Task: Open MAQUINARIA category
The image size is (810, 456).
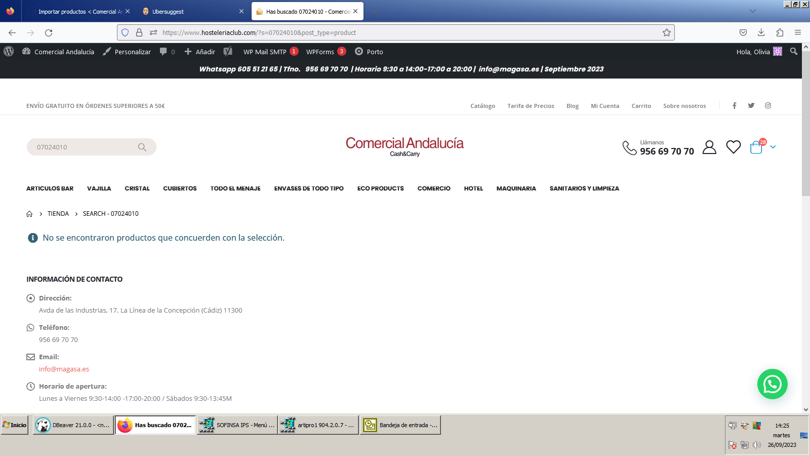Action: coord(516,188)
